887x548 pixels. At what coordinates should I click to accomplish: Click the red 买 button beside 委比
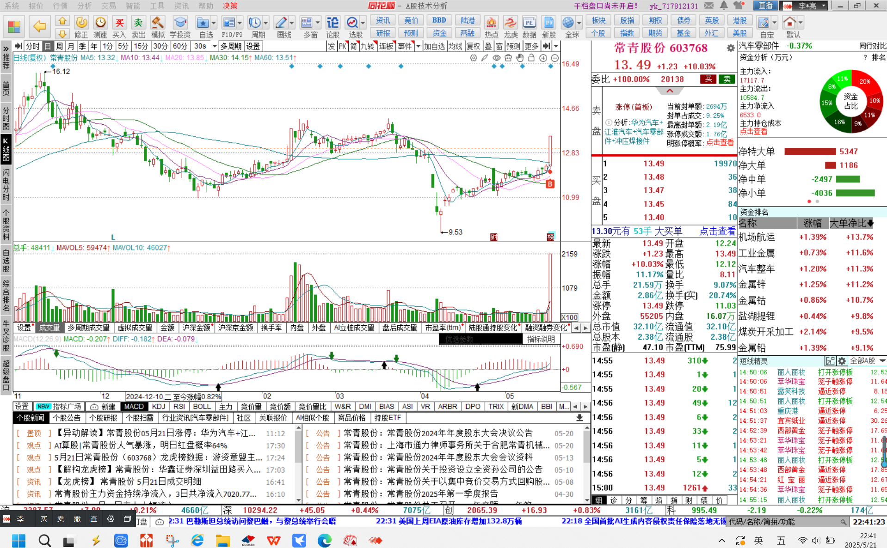pyautogui.click(x=708, y=79)
